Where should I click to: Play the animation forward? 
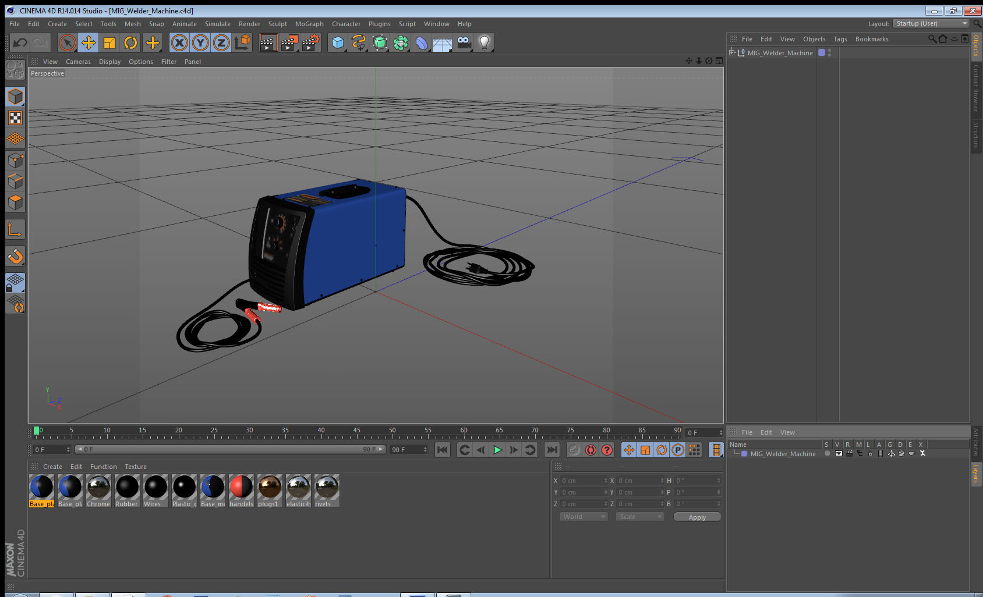click(x=497, y=450)
